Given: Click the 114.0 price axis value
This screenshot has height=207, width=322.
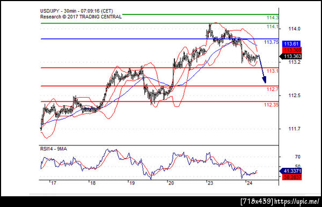Looking at the screenshot, I should [294, 29].
